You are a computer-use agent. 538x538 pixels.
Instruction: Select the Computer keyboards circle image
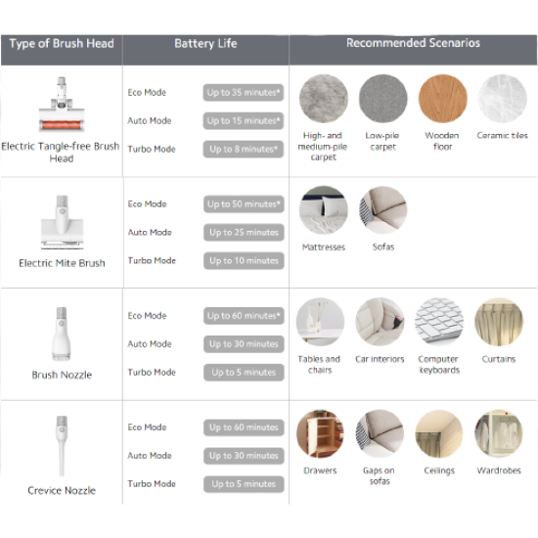pyautogui.click(x=439, y=322)
